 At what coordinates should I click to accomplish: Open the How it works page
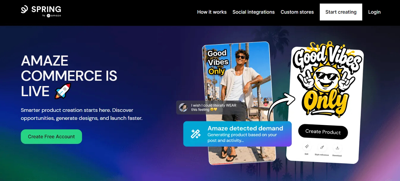(212, 12)
